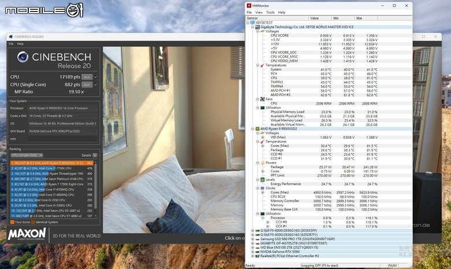Click the Samsung SSD 980 PRO drive icon

(x=257, y=239)
